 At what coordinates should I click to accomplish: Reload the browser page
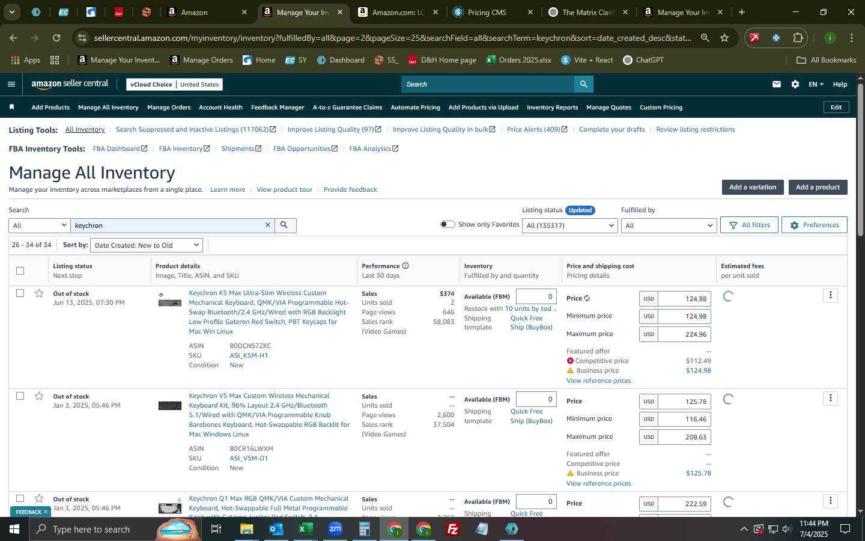tap(56, 38)
